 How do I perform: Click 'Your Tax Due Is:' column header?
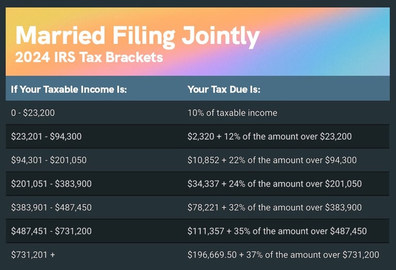pos(224,89)
